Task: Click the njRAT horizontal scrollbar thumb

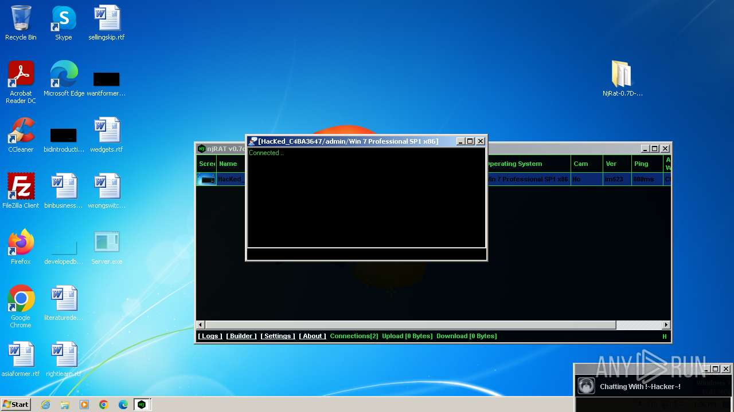Action: click(x=411, y=325)
